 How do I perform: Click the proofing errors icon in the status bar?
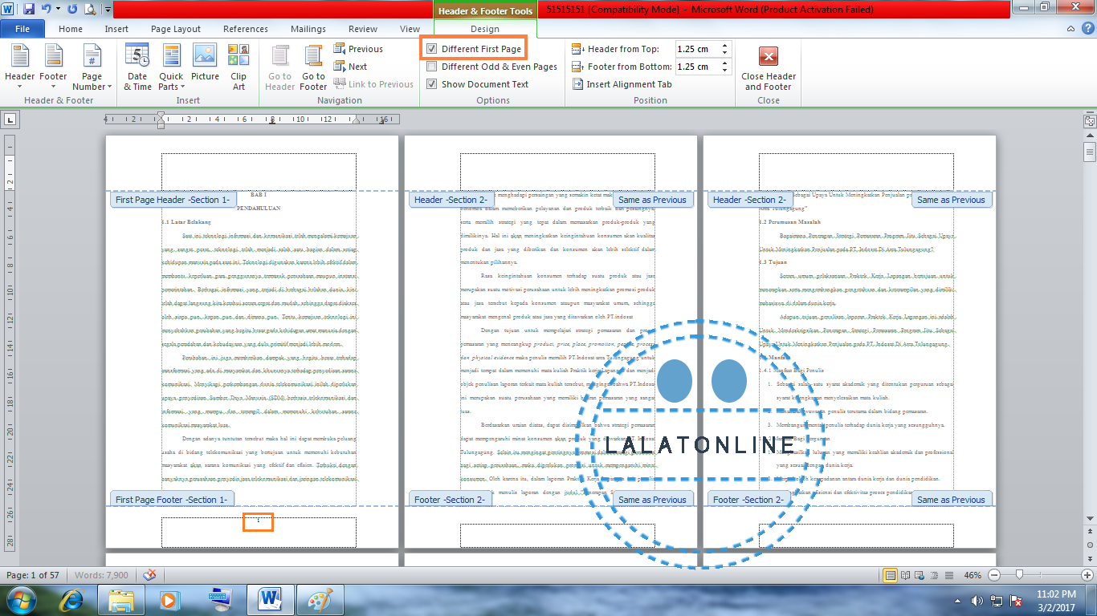click(149, 575)
